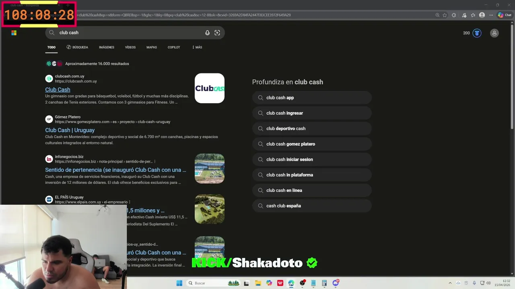Open File Explorer from the taskbar
The image size is (515, 289).
pos(257,283)
